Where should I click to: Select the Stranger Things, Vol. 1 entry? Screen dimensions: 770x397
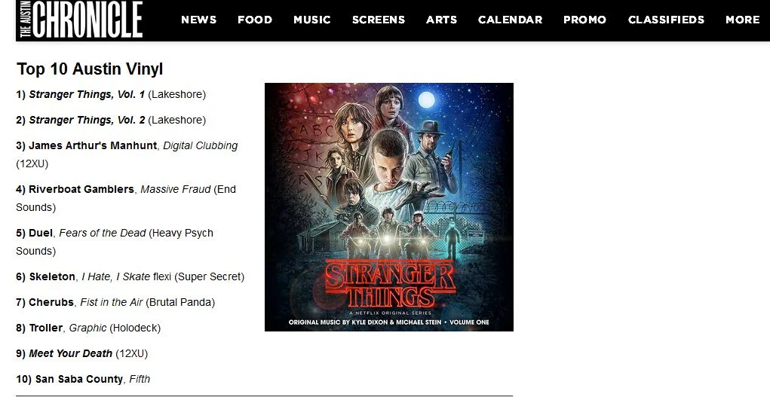pos(111,94)
